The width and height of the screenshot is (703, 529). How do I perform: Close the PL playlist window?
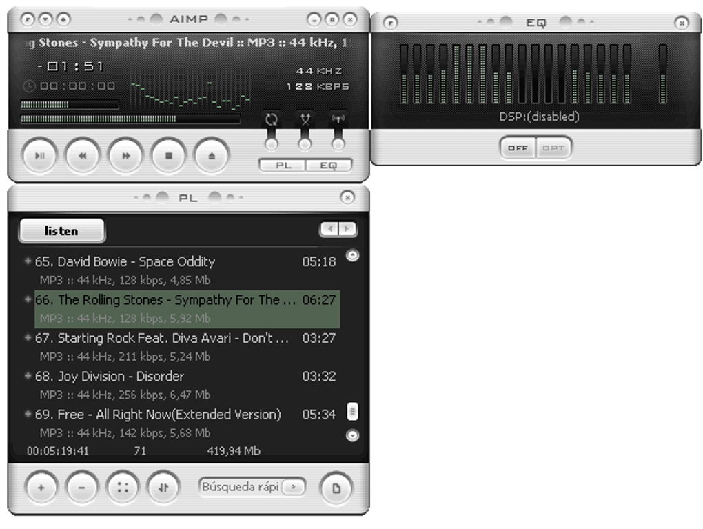coord(347,197)
